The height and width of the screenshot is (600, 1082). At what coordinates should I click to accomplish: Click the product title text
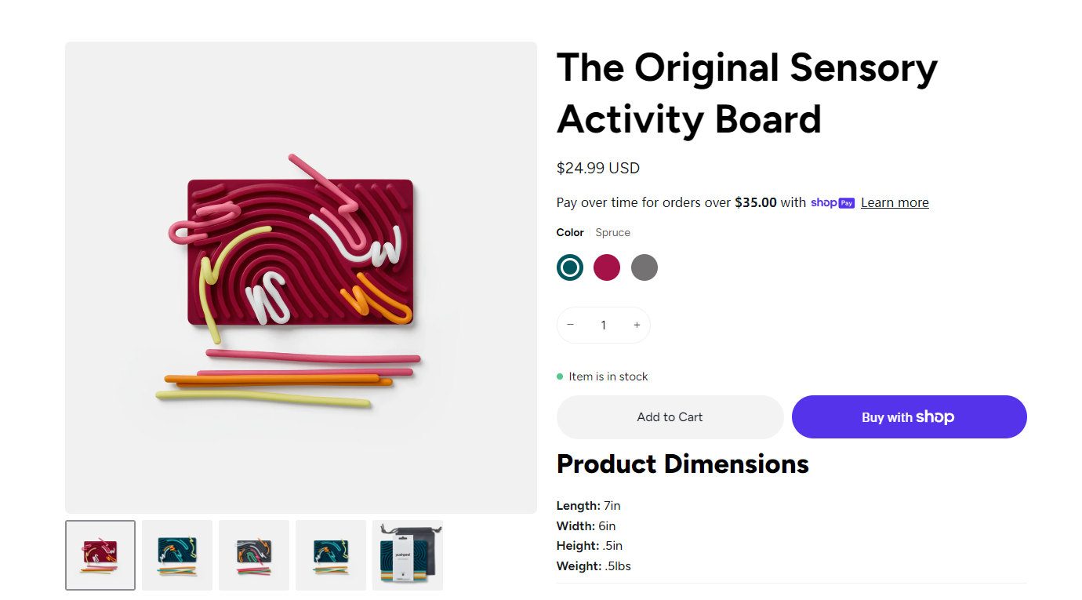pos(746,93)
